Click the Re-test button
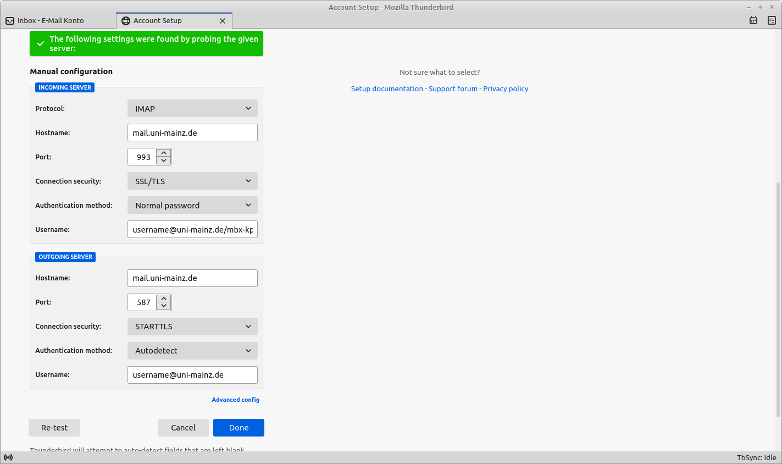The width and height of the screenshot is (782, 464). [54, 428]
